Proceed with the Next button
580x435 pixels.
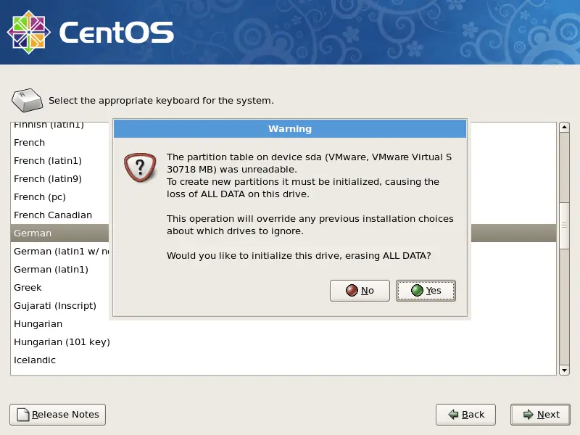(540, 415)
